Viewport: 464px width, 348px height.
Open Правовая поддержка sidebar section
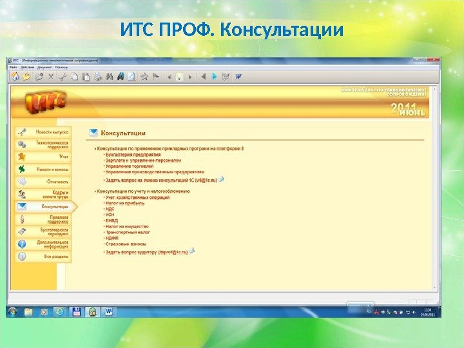point(43,219)
